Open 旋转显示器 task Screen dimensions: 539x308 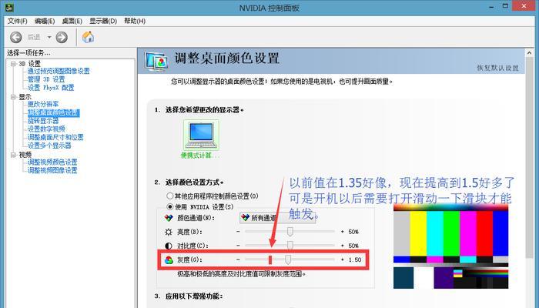tap(43, 121)
